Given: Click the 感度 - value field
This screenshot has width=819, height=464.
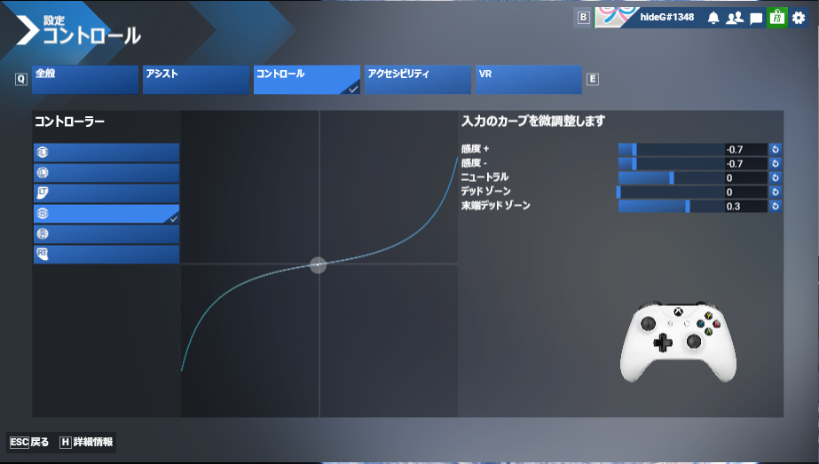Looking at the screenshot, I should coord(744,163).
